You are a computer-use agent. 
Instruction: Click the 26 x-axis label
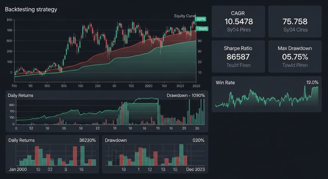pos(184,128)
